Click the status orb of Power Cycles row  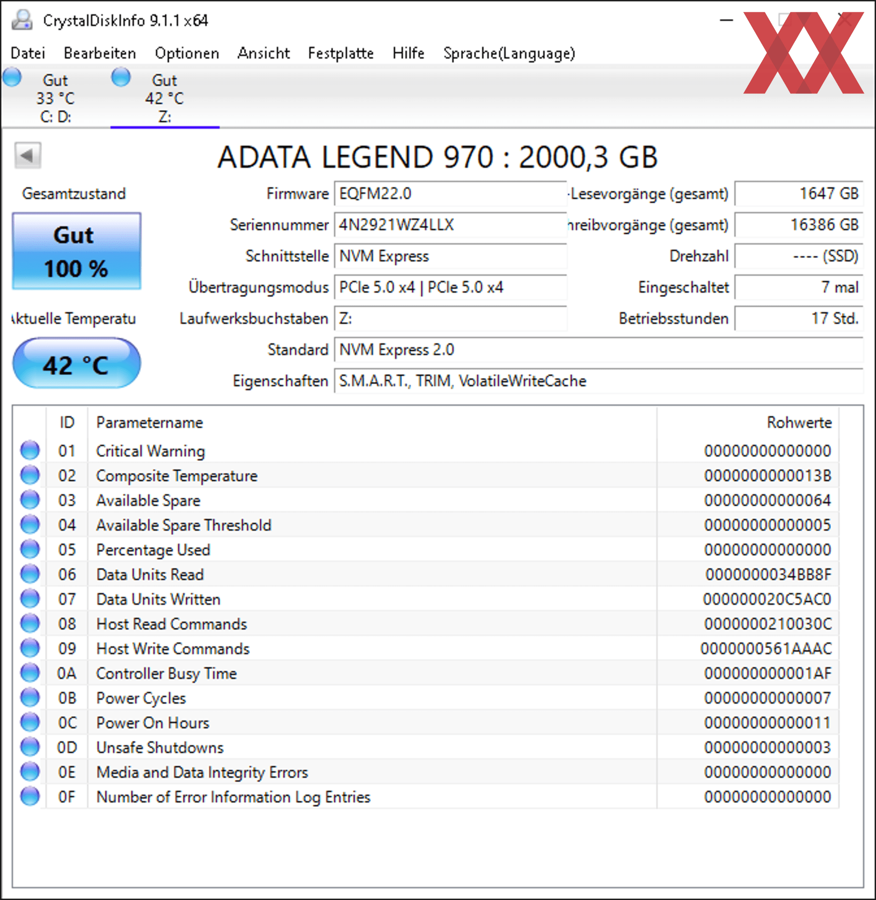click(30, 697)
